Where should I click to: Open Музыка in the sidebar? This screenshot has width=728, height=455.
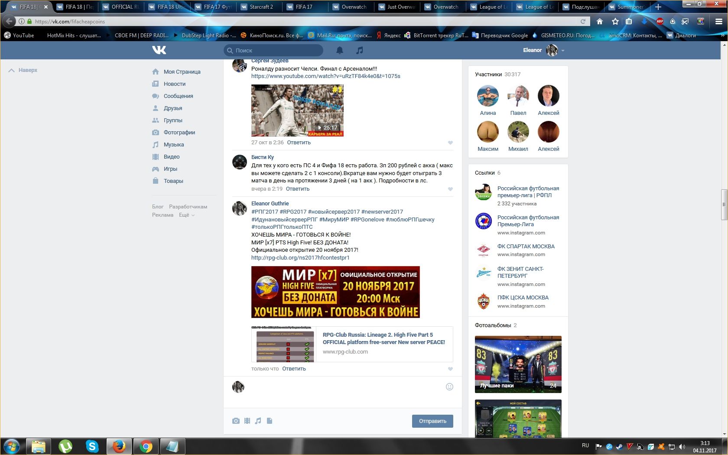174,145
